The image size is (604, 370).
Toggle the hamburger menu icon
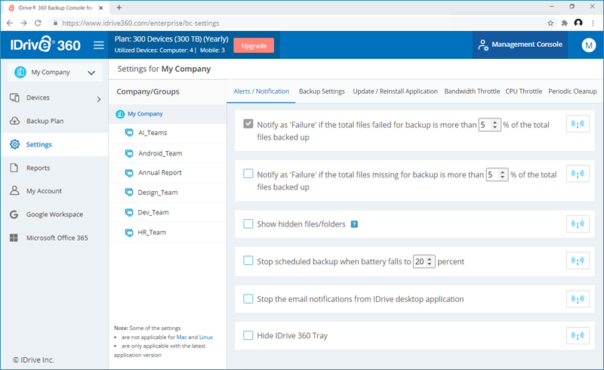pos(99,45)
